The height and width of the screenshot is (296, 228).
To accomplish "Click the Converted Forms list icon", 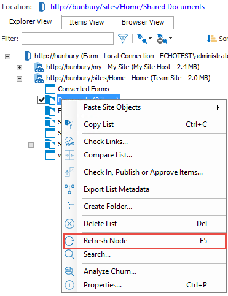I will coord(50,89).
